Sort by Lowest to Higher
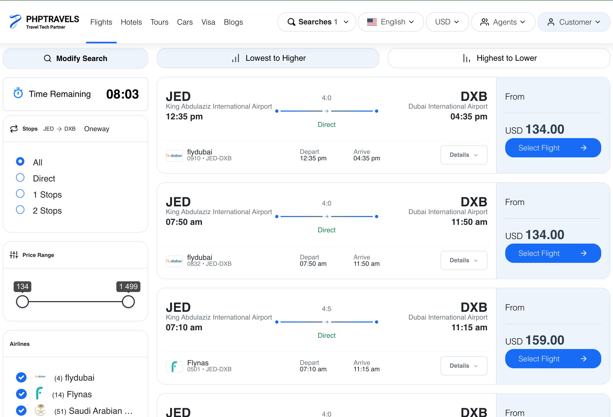Image resolution: width=613 pixels, height=417 pixels. point(268,58)
